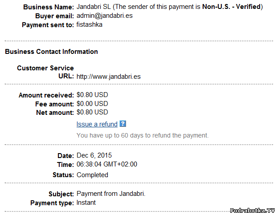
Task: Open the Issue a refund link
Action: 97,124
